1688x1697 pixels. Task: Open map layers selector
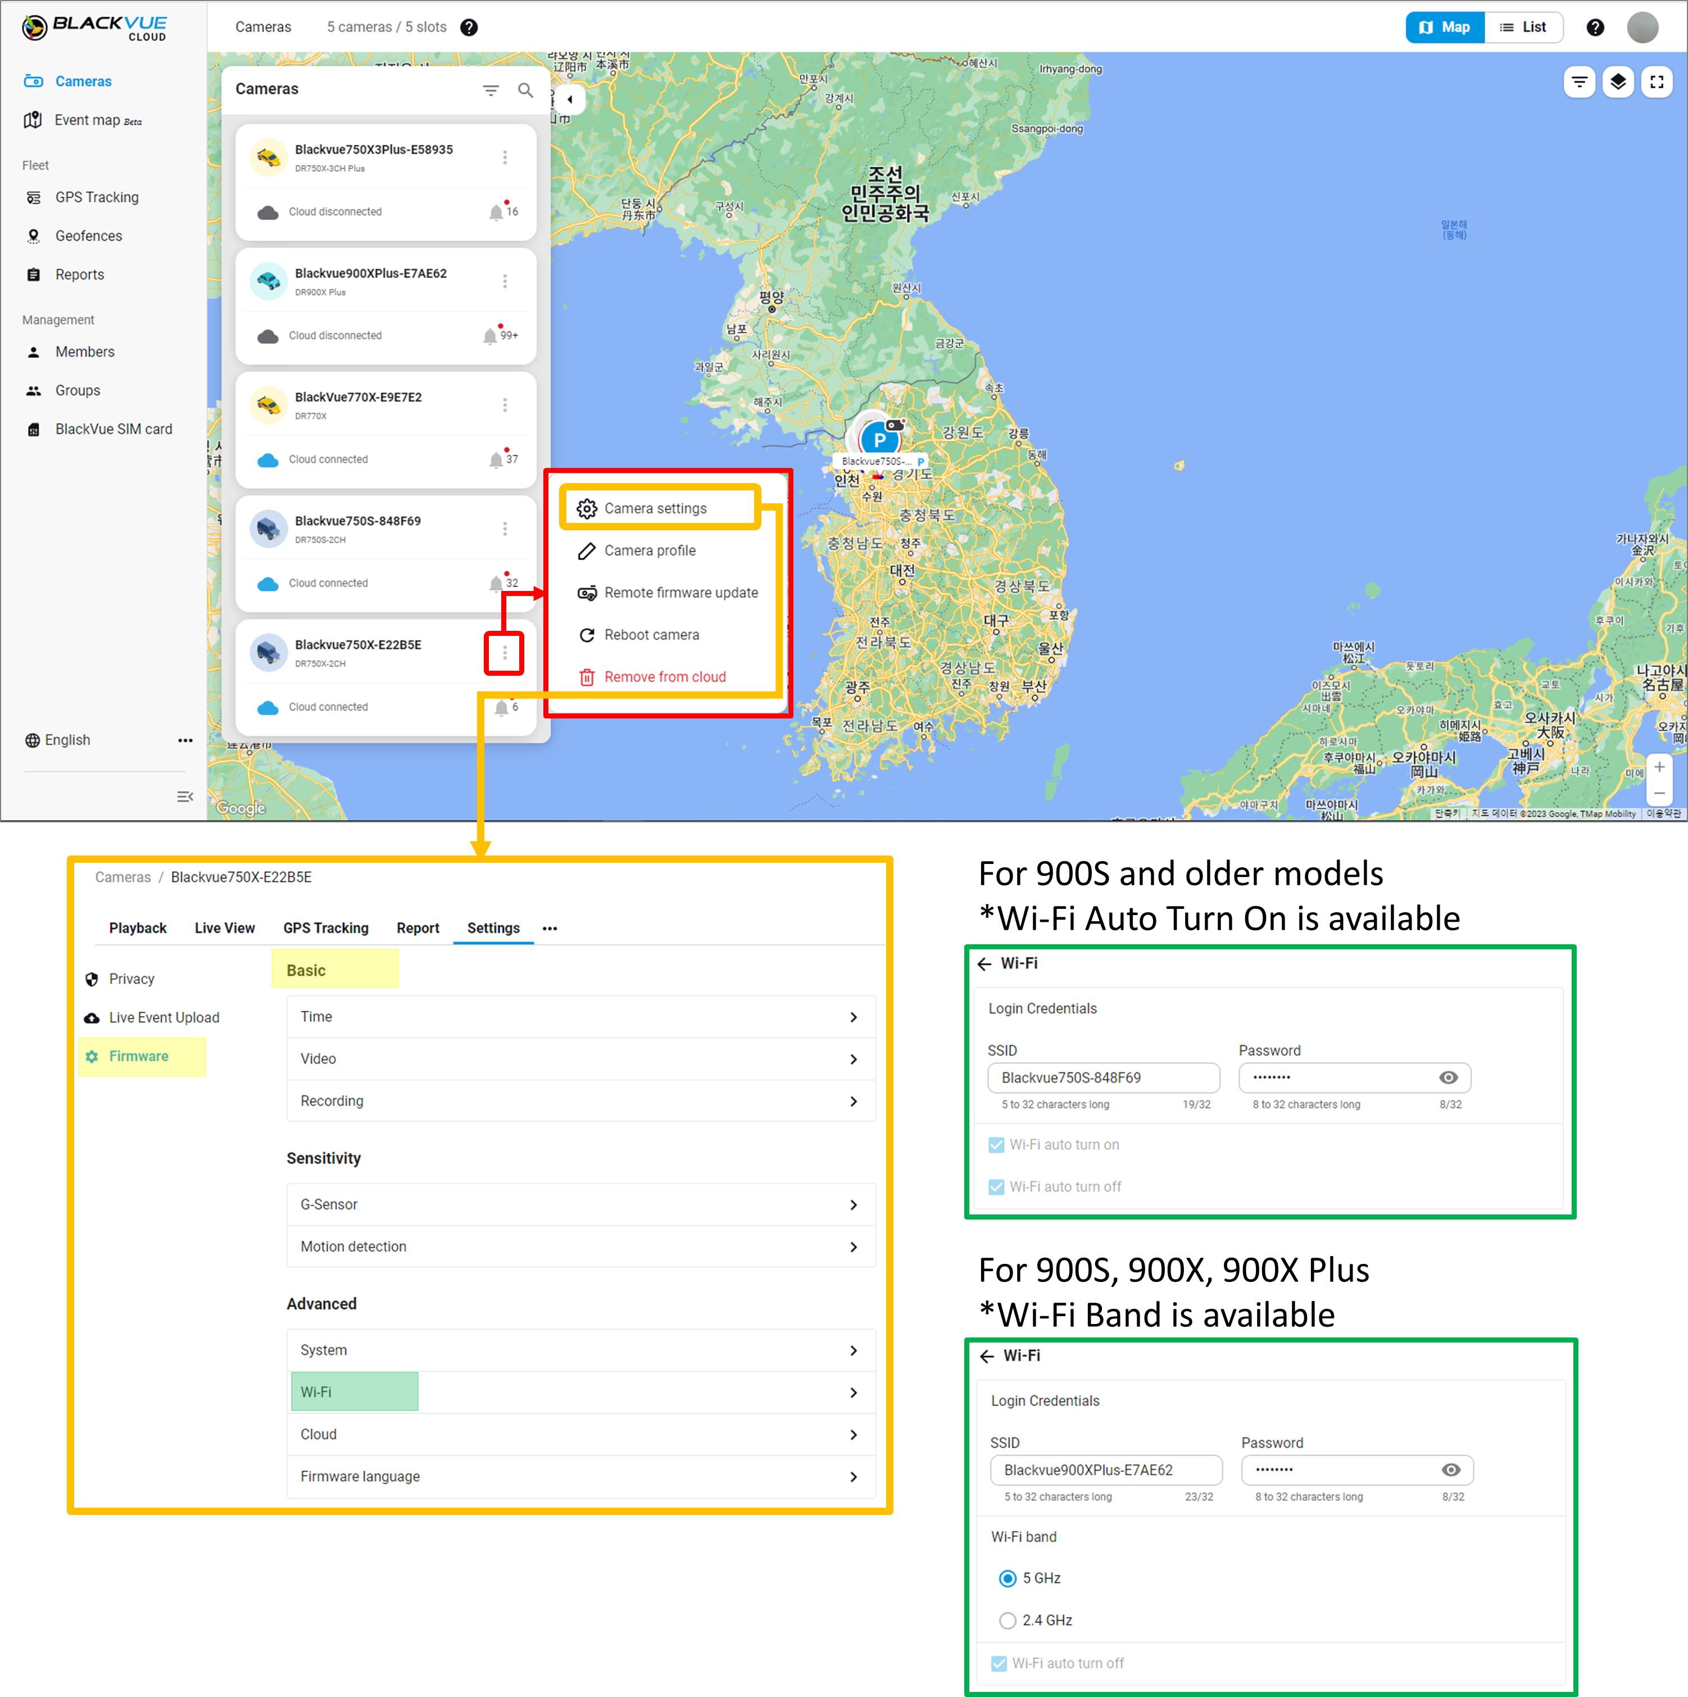pyautogui.click(x=1618, y=81)
